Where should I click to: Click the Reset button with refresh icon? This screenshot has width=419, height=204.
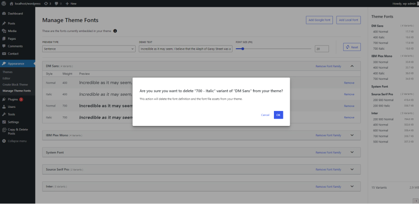[x=352, y=47]
